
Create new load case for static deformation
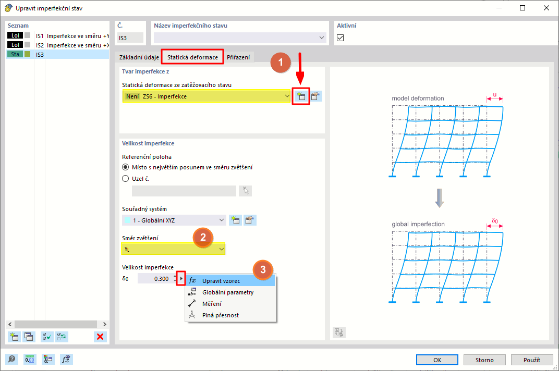pos(301,96)
